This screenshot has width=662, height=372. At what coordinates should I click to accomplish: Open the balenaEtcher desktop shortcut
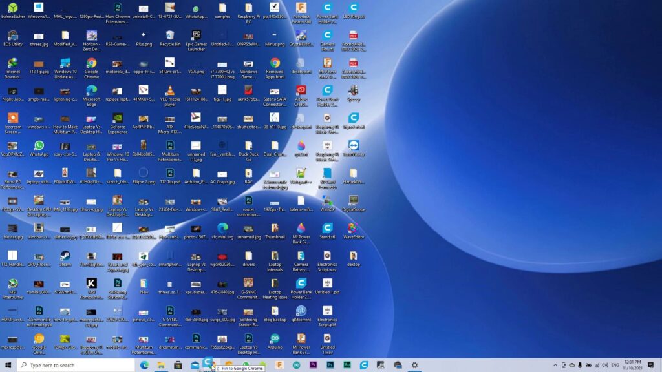coord(13,11)
